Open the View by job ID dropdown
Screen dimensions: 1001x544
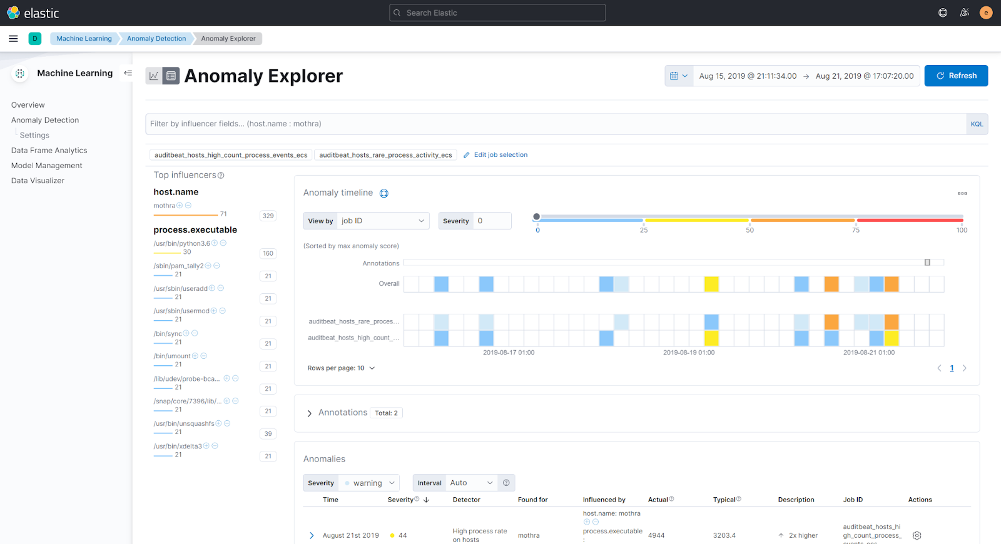(382, 221)
